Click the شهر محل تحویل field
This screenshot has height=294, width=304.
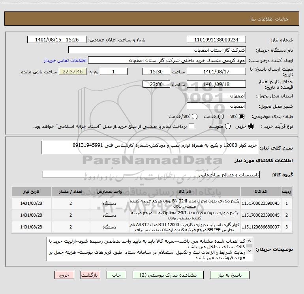[x=216, y=106]
